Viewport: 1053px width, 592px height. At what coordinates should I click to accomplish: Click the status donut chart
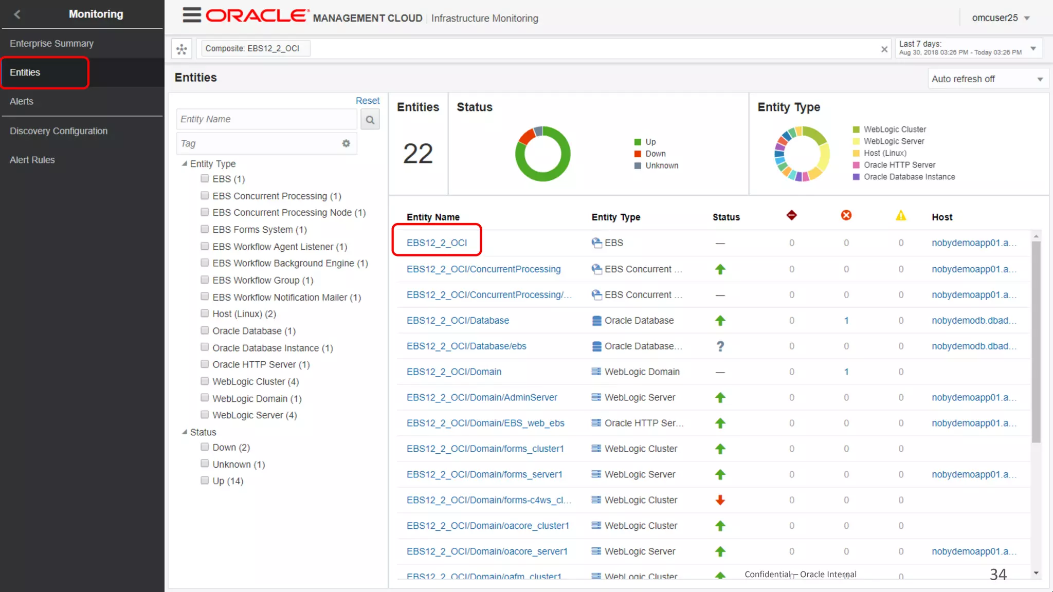tap(542, 154)
